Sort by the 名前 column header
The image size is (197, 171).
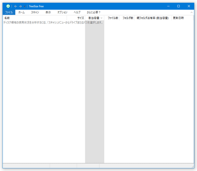pyautogui.click(x=35, y=18)
